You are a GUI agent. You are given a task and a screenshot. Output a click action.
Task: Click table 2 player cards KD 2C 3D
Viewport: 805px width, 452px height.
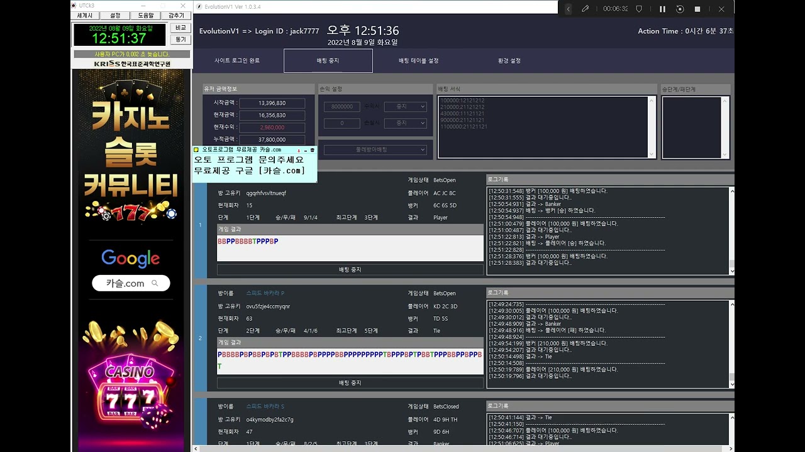tap(445, 306)
